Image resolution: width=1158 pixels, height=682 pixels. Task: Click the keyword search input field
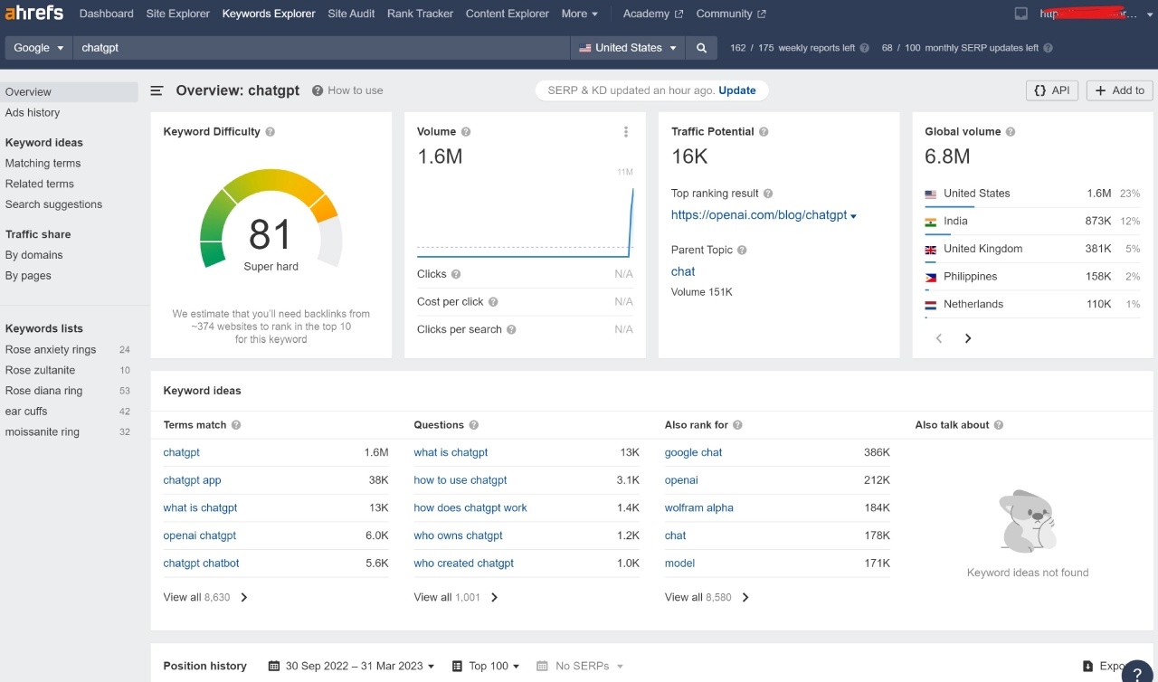(x=321, y=48)
